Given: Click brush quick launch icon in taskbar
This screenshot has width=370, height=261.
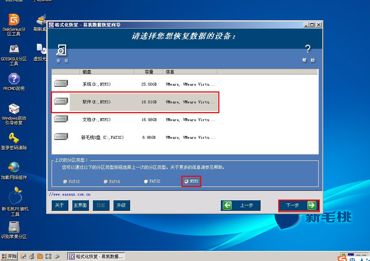Looking at the screenshot, I should (x=32, y=256).
